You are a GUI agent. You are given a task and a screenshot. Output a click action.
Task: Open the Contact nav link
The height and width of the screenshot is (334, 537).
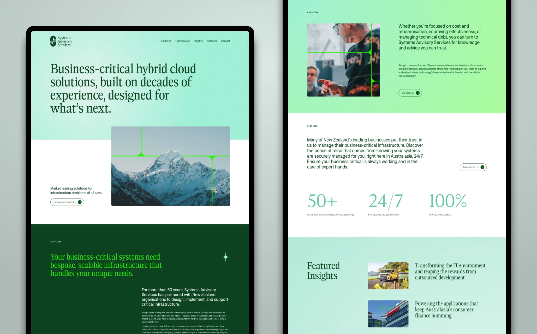pos(225,41)
